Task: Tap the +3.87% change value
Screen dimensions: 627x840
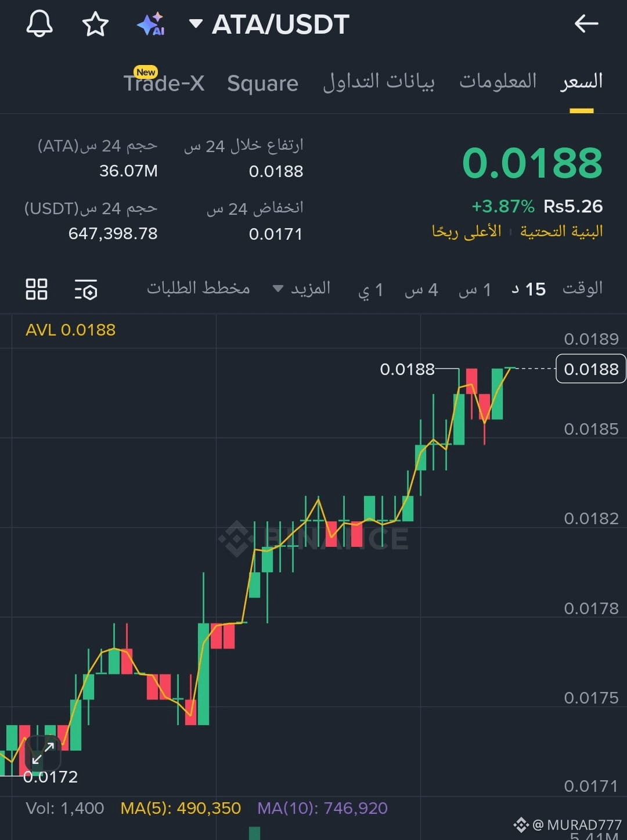Action: (503, 206)
